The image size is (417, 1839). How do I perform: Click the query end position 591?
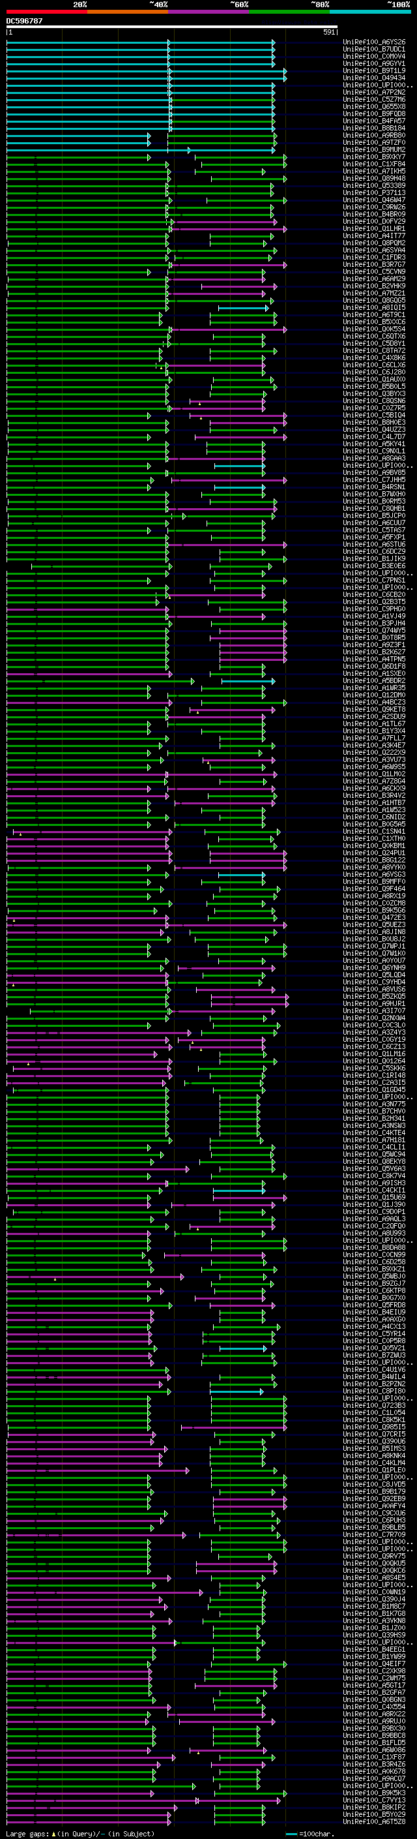(329, 32)
